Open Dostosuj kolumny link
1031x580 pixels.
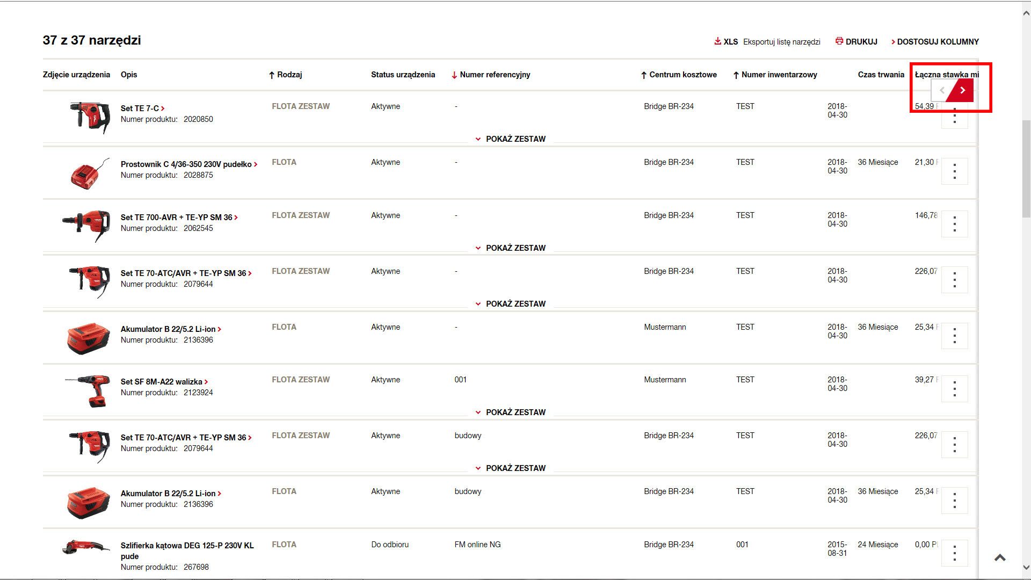[937, 42]
